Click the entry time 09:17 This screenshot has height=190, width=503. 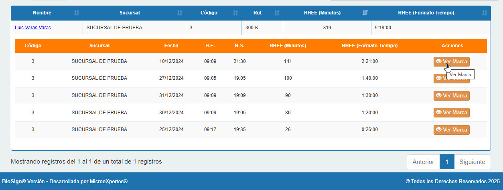coord(210,129)
